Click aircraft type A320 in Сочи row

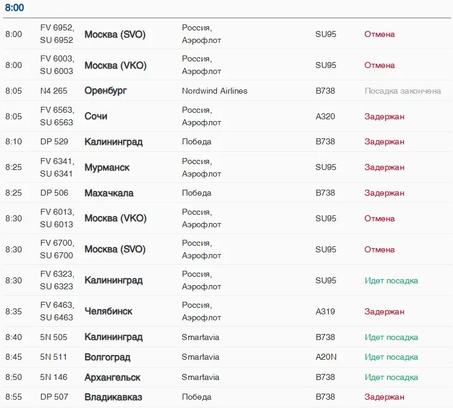pyautogui.click(x=325, y=116)
